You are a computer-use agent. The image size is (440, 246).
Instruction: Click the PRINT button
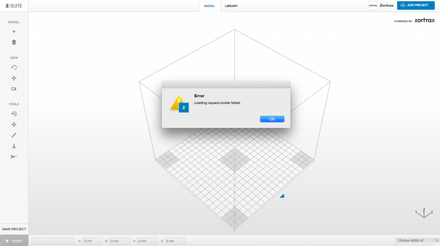14,241
